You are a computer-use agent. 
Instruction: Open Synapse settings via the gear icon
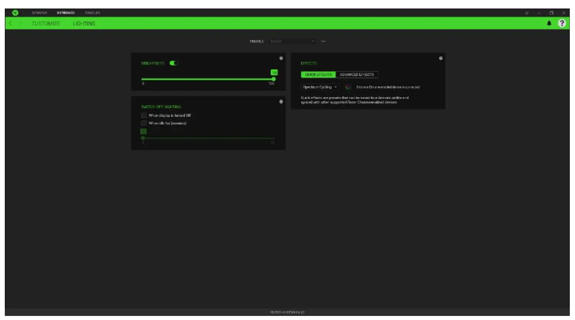click(527, 13)
